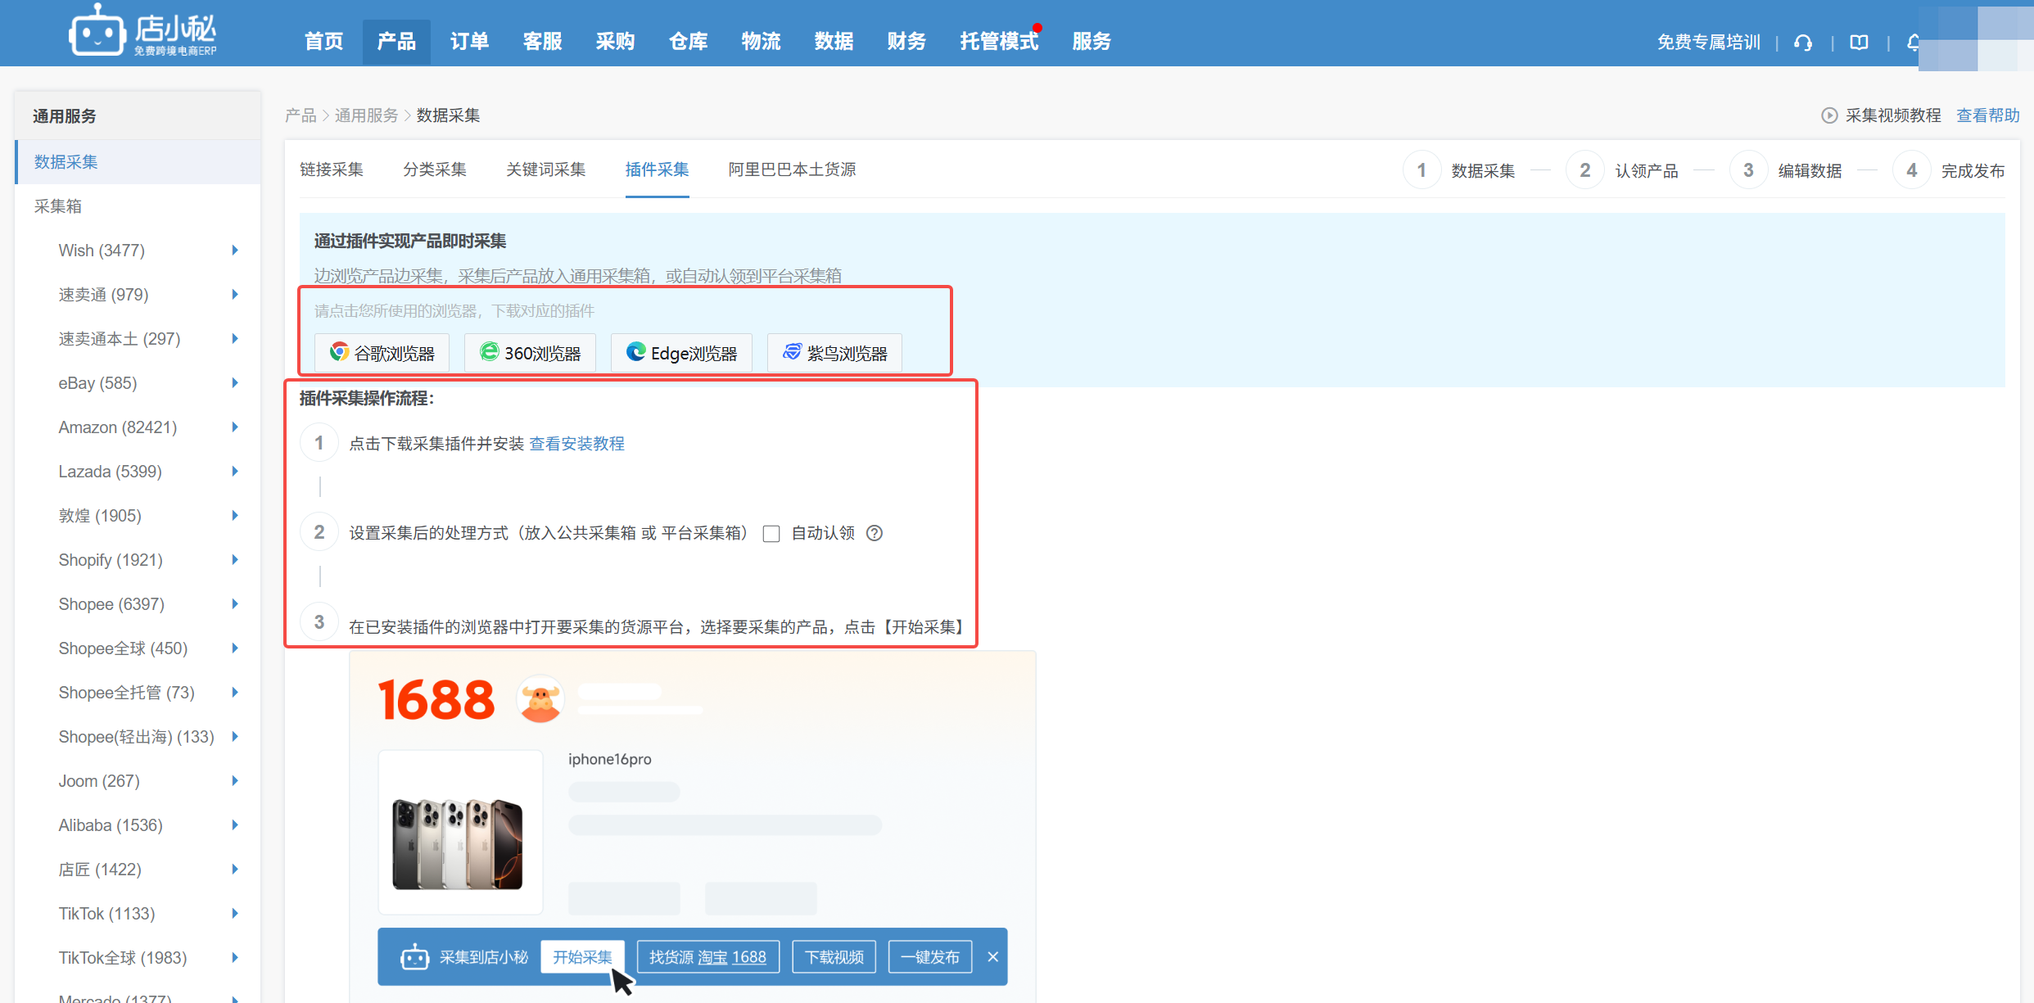Switch to the 分类采集 tab
The image size is (2034, 1003).
(435, 169)
